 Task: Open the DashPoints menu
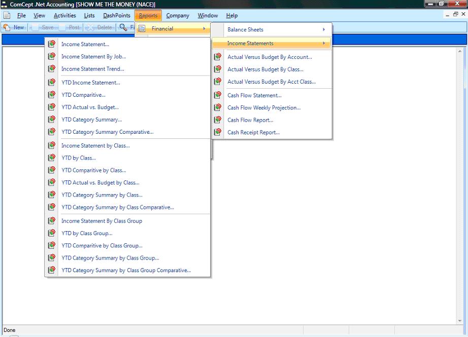pyautogui.click(x=117, y=16)
